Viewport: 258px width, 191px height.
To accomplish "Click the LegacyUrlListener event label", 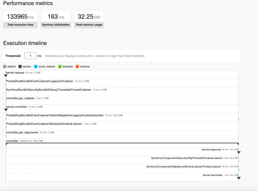I will click(x=39, y=81).
